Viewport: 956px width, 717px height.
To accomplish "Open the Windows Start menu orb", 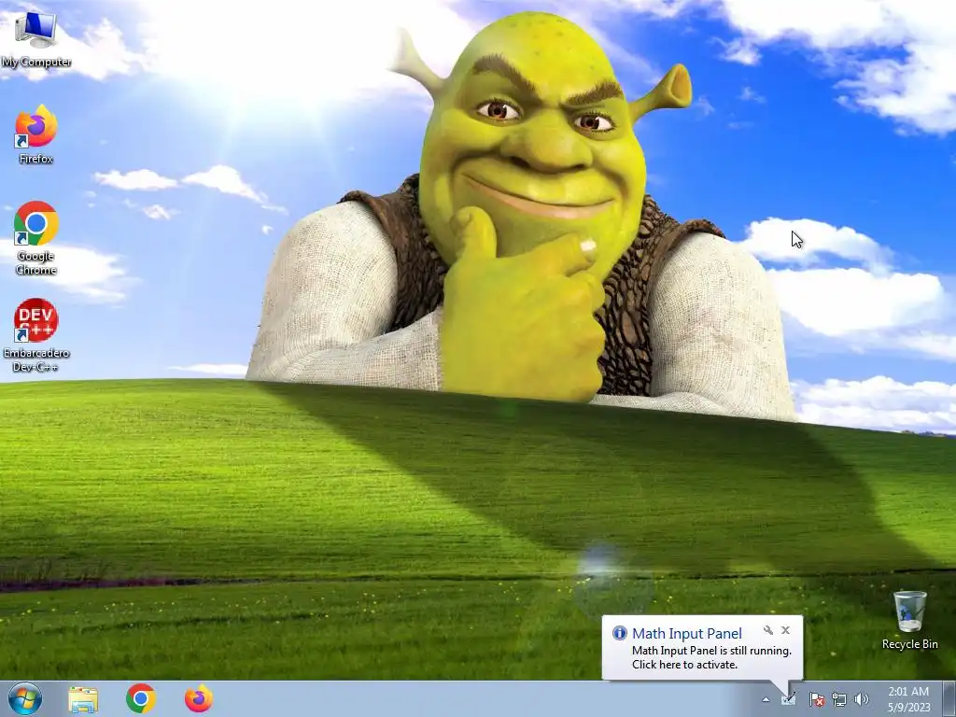I will click(25, 698).
